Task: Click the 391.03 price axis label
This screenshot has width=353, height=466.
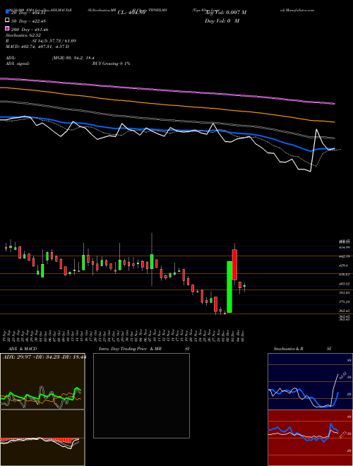Action: click(345, 293)
